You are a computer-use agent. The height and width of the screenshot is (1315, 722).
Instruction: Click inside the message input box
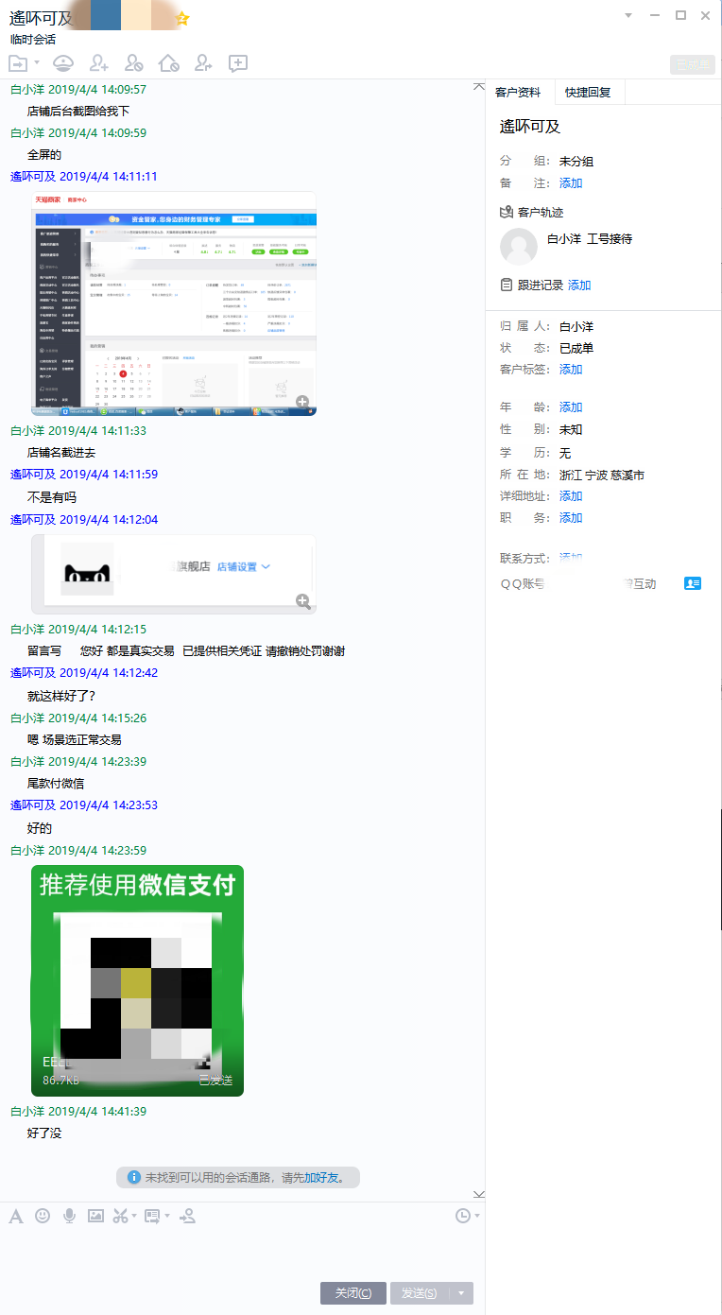pos(242,1253)
